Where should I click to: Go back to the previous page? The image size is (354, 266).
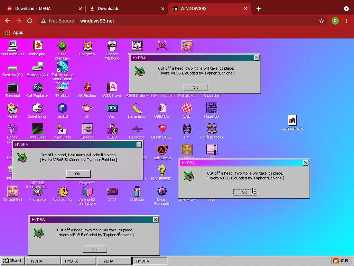click(8, 21)
